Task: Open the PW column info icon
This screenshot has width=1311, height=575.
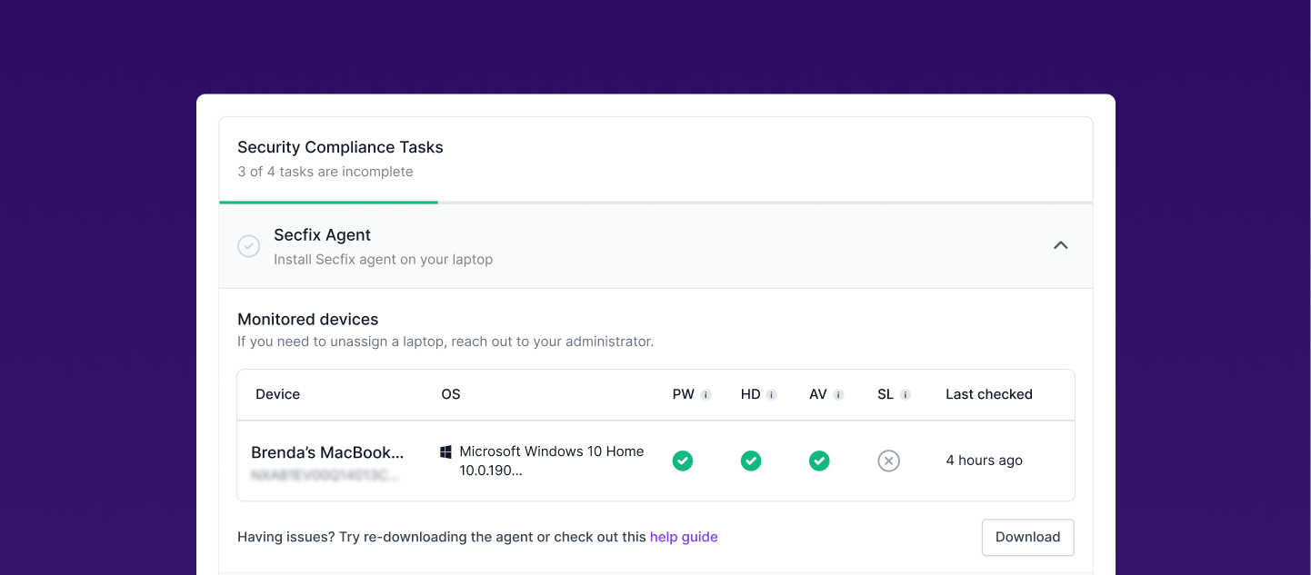Action: [x=706, y=395]
